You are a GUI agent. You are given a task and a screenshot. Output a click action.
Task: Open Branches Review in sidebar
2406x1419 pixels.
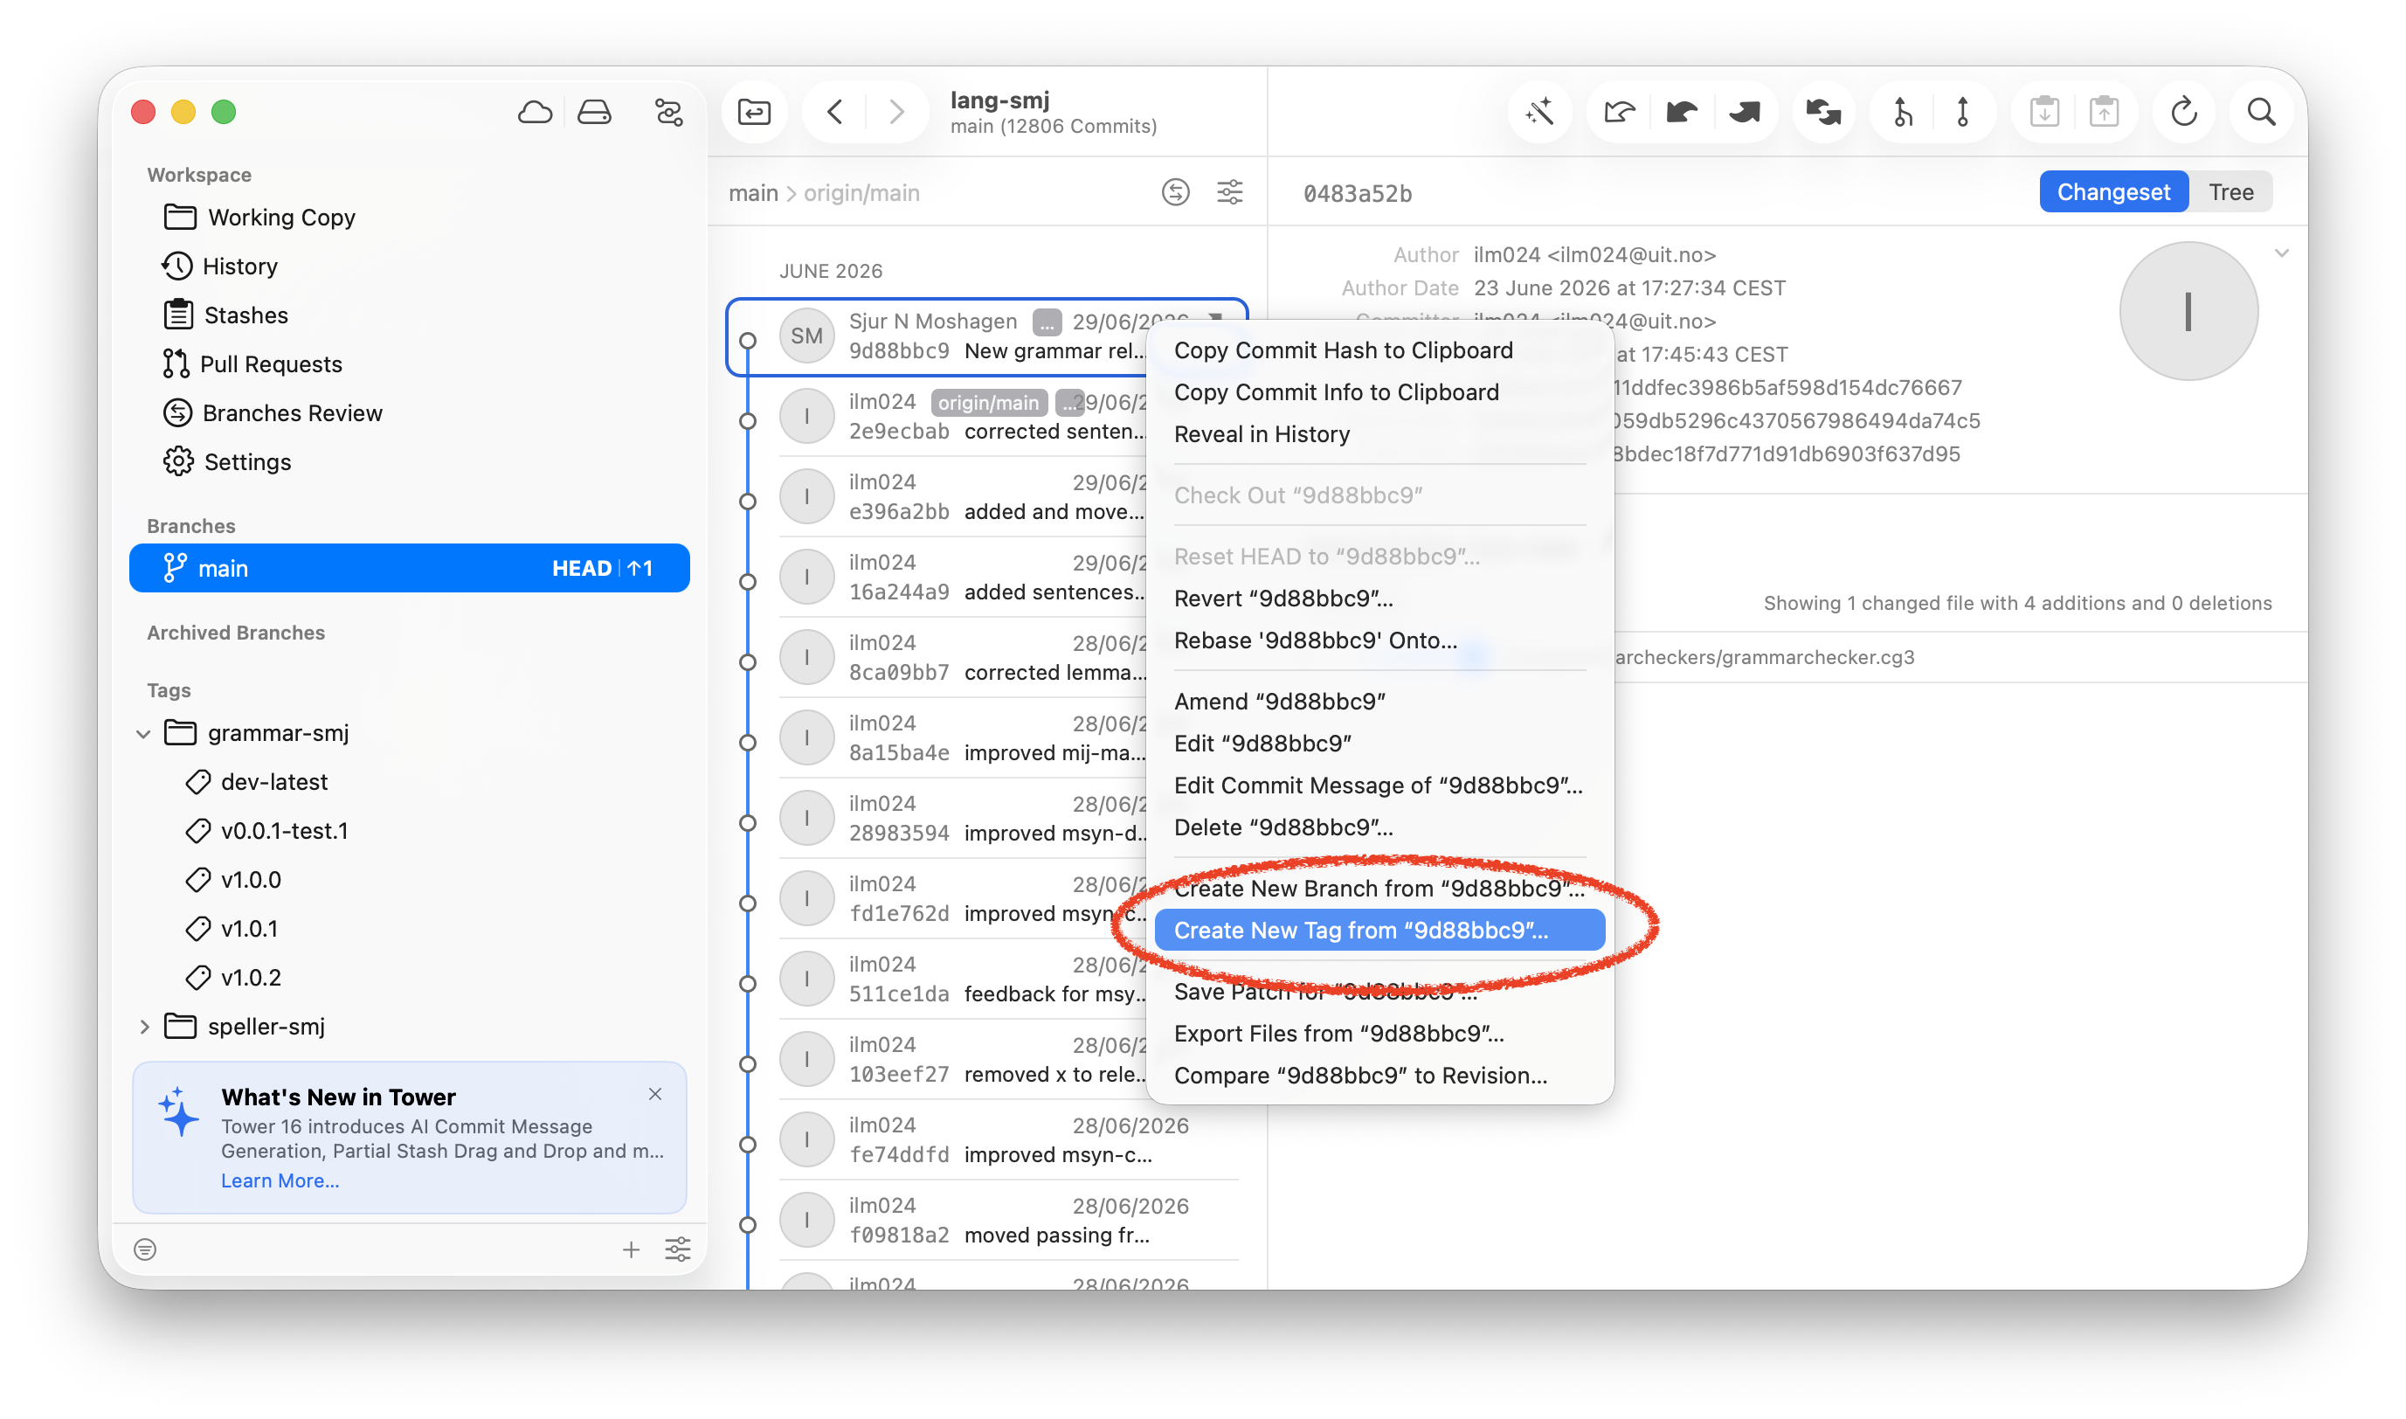click(x=293, y=413)
